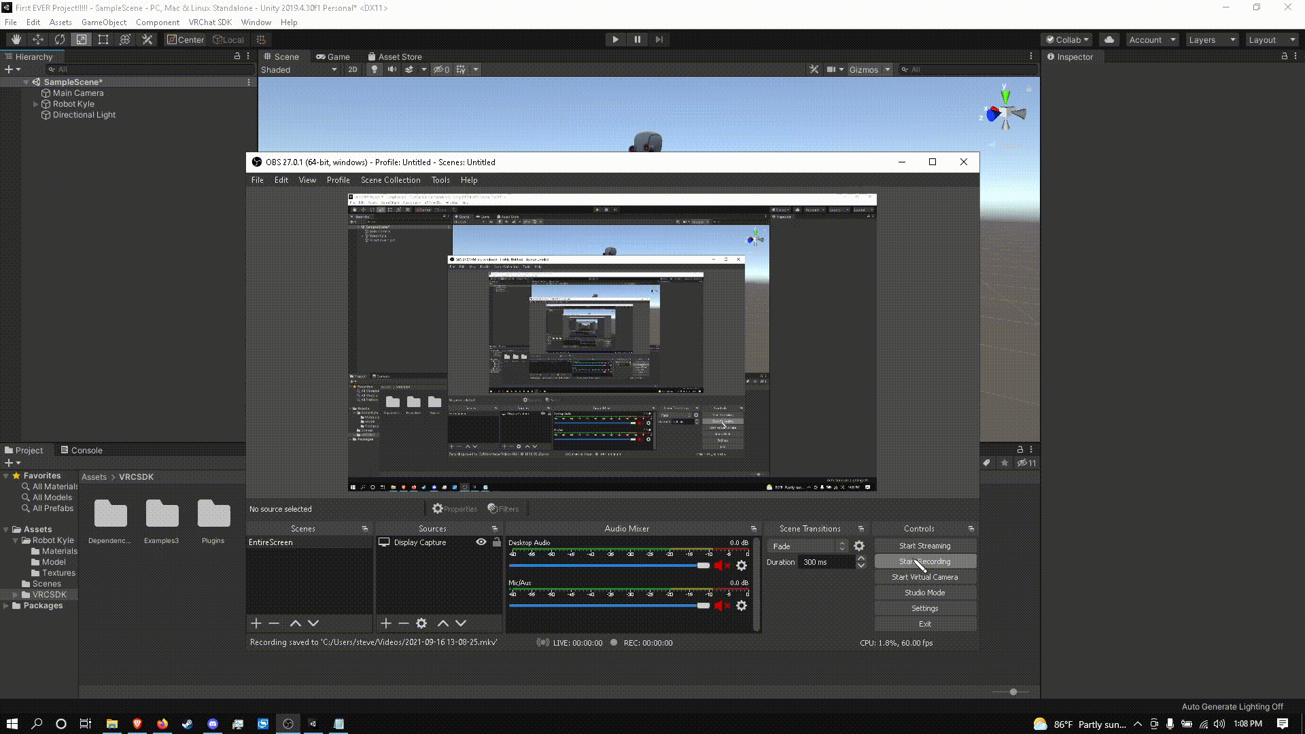The height and width of the screenshot is (734, 1305).
Task: Switch to the Console tab
Action: [x=82, y=450]
